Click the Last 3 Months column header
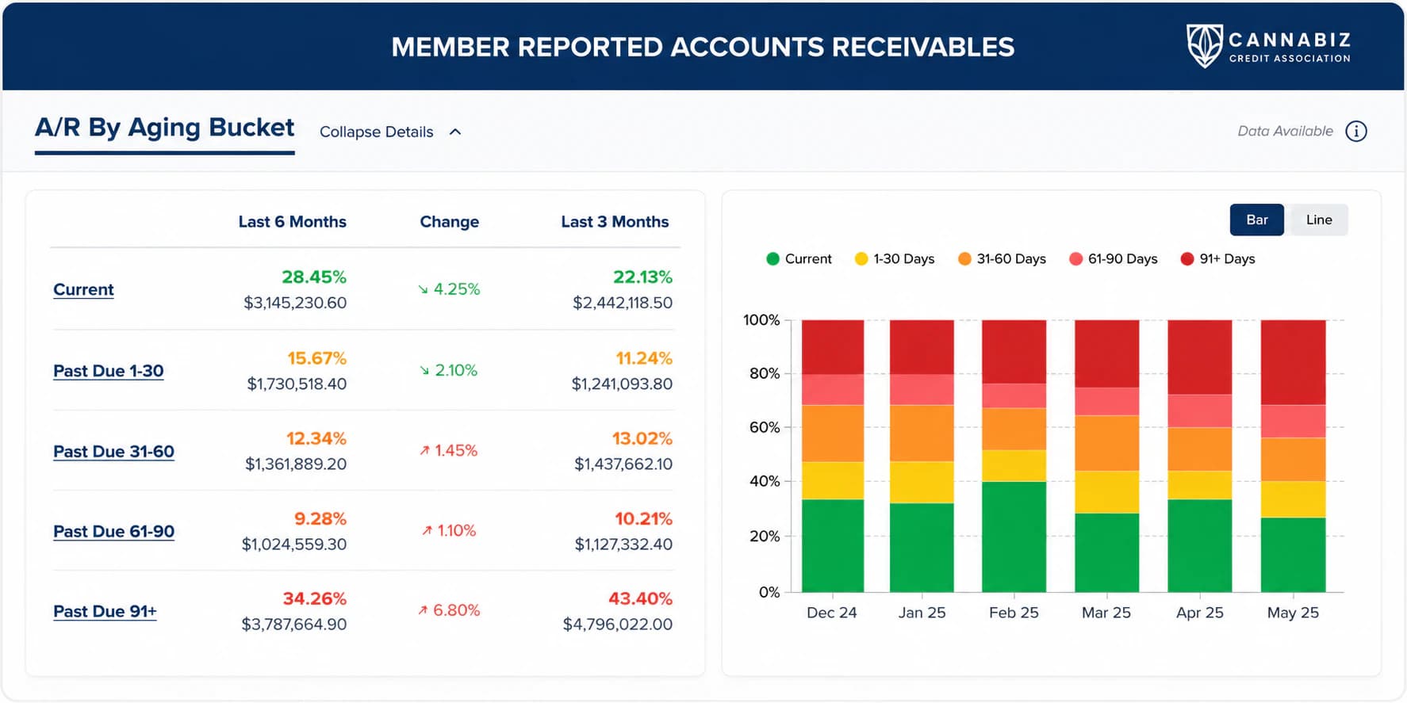Viewport: 1407px width, 703px height. (615, 222)
